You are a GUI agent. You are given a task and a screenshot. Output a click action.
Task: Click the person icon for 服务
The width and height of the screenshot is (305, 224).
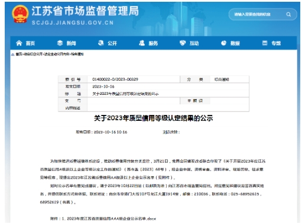click(x=142, y=43)
